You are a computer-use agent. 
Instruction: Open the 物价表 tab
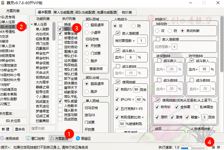[127, 12]
